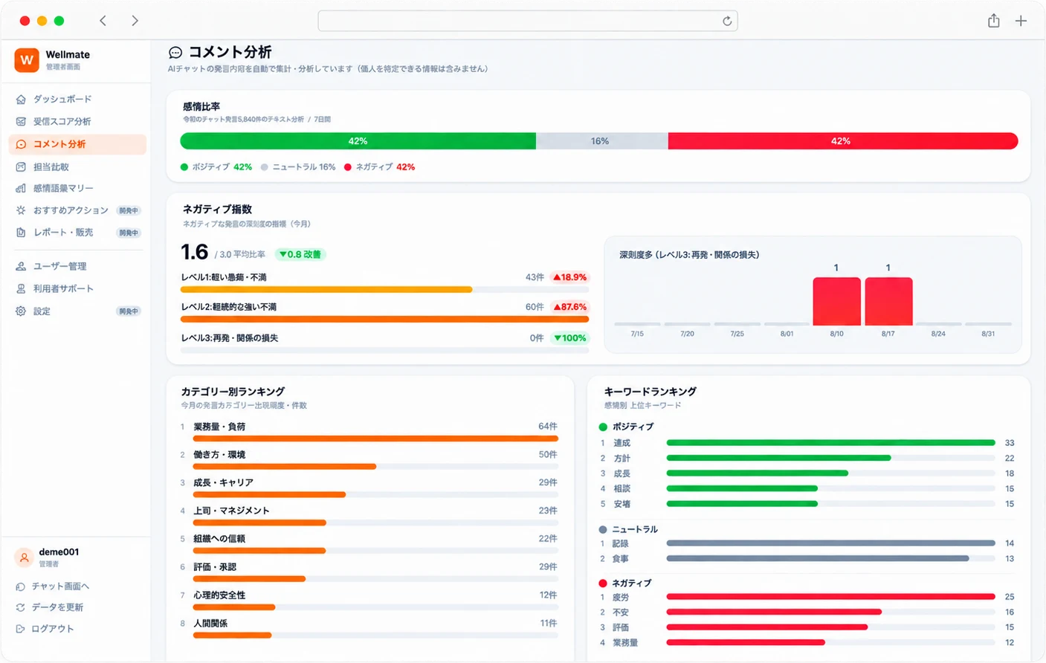Select コメント分析 in the sidebar

77,144
